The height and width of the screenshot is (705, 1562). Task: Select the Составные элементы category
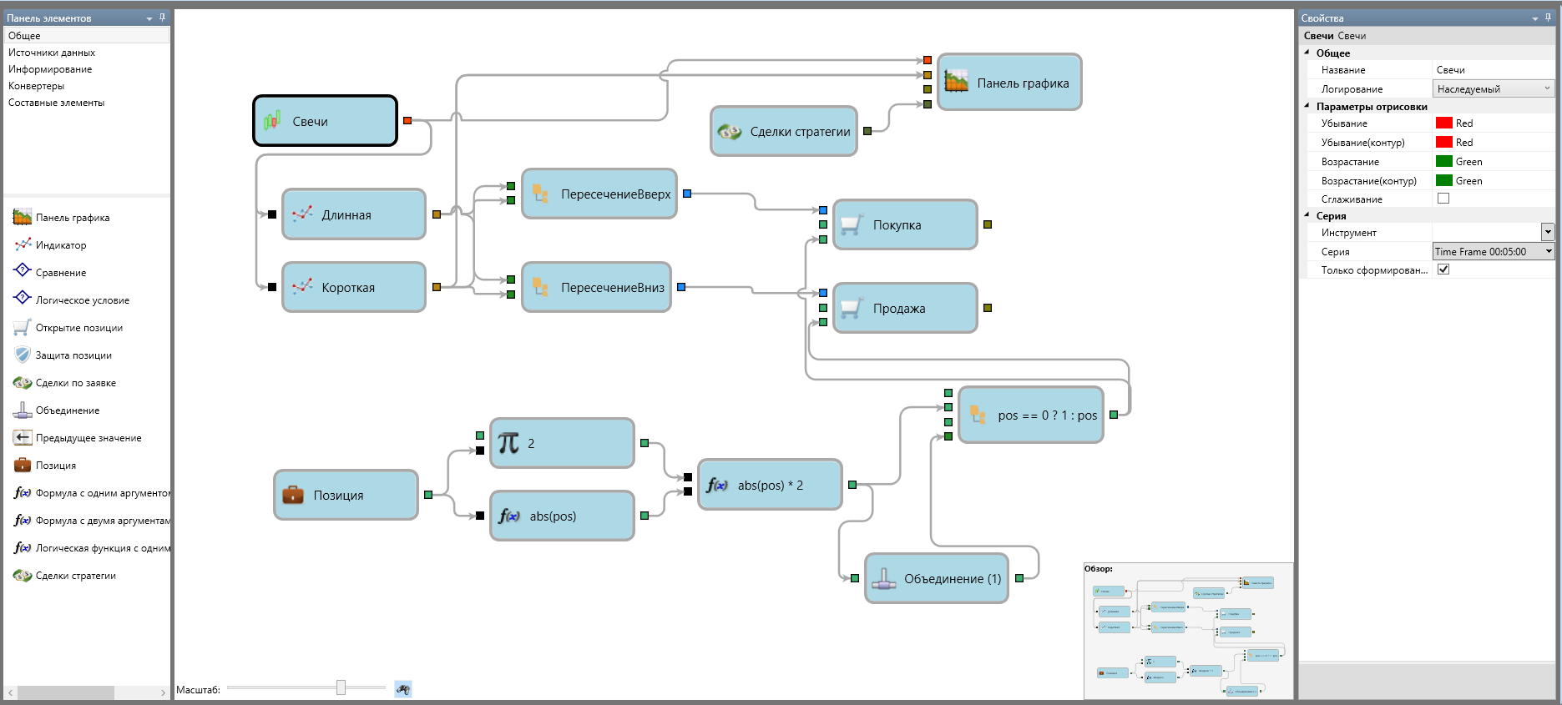[x=56, y=103]
